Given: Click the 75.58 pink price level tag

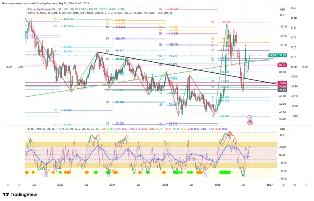Looking at the screenshot, I should tap(282, 83).
